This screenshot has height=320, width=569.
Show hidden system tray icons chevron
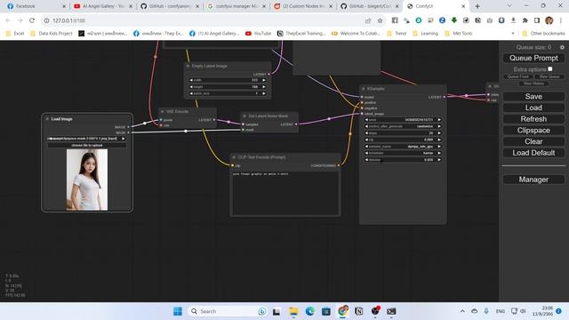click(462, 311)
